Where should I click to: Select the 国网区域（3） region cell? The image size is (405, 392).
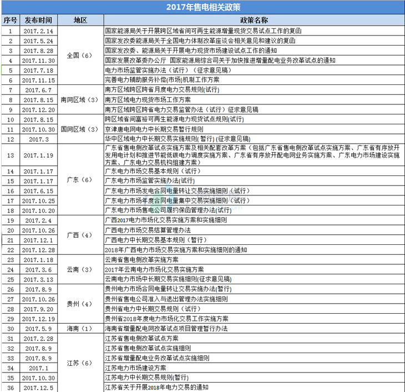pos(80,129)
